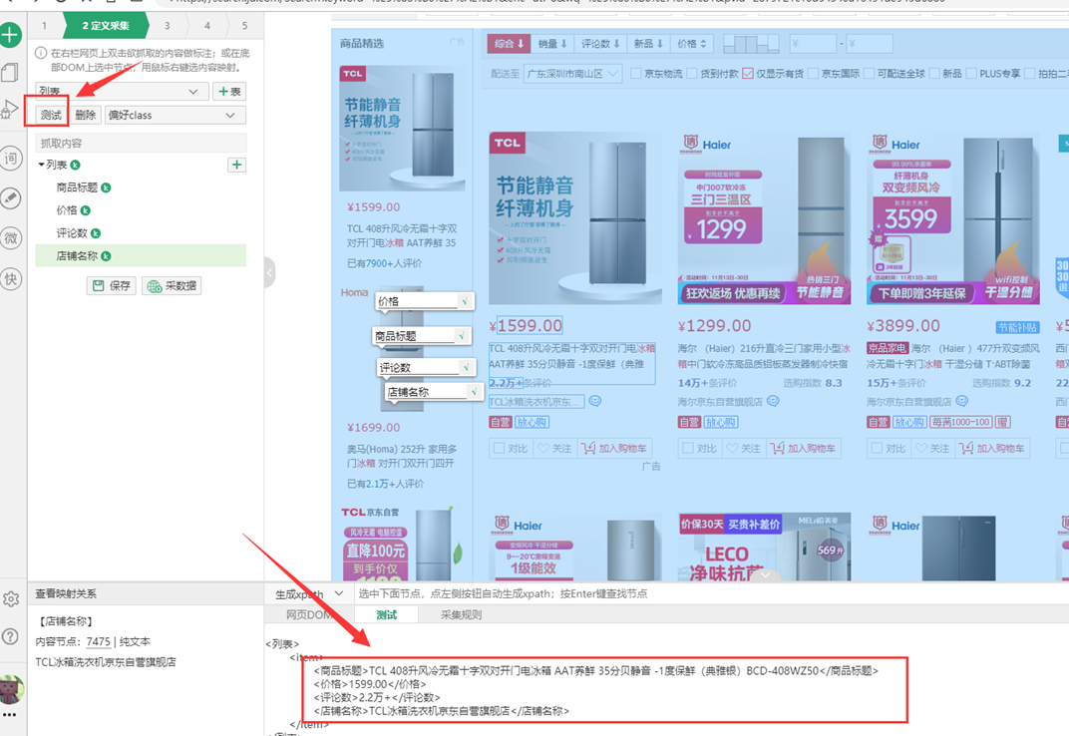Viewport: 1069px width, 736px height.
Task: Click the 保存 button
Action: pyautogui.click(x=111, y=286)
